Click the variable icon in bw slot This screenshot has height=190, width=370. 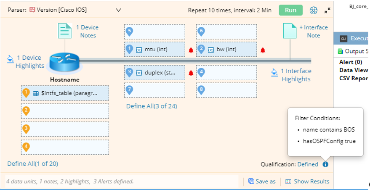point(211,50)
